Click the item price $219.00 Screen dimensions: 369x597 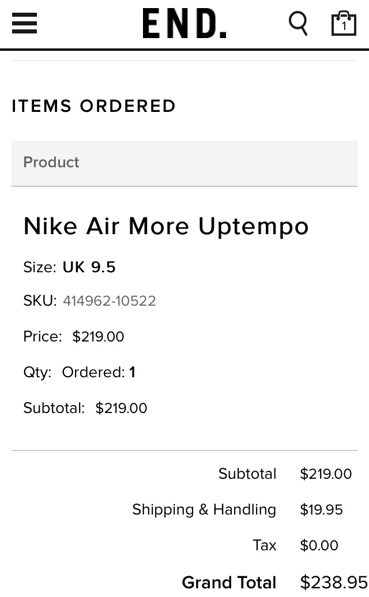click(x=98, y=337)
